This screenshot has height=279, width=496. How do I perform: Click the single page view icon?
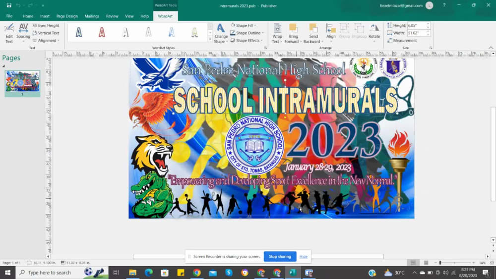[x=413, y=263]
